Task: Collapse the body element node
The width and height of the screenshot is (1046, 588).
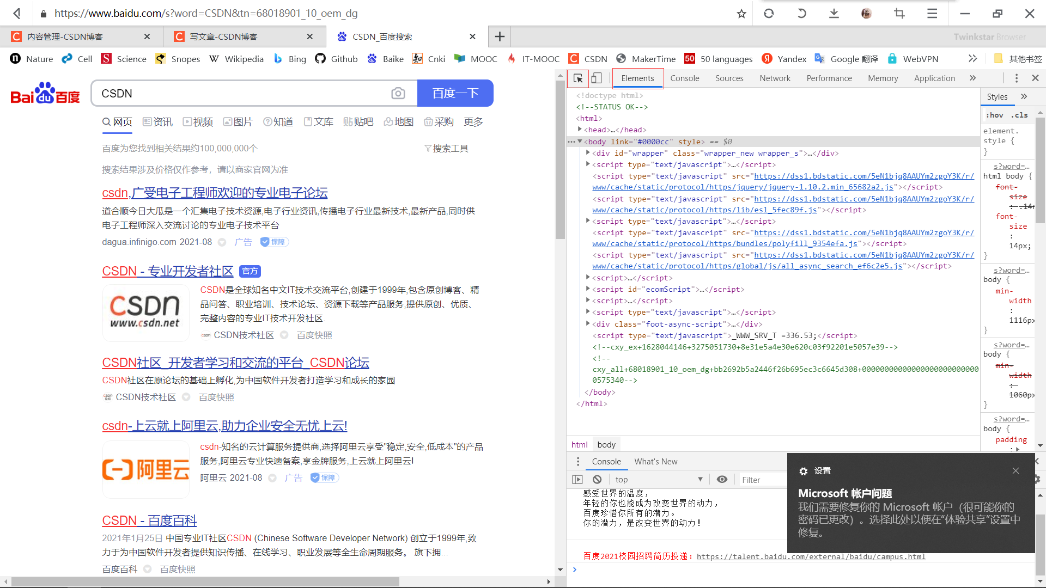Action: pyautogui.click(x=580, y=141)
